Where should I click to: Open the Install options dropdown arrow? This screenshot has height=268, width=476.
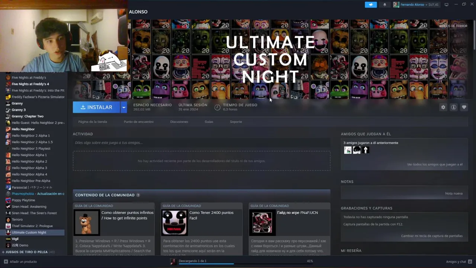click(x=124, y=107)
